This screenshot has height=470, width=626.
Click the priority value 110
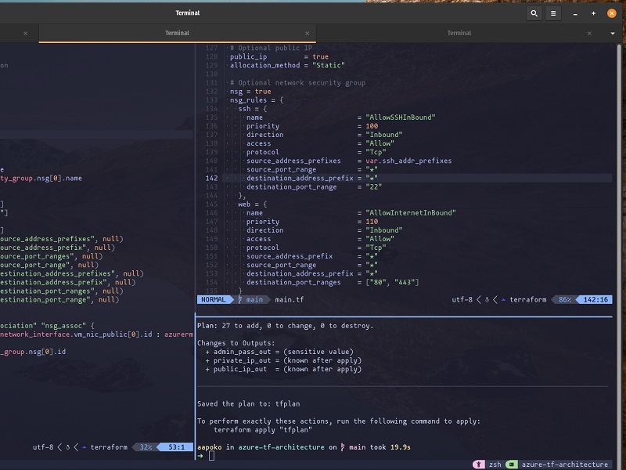[x=372, y=222]
